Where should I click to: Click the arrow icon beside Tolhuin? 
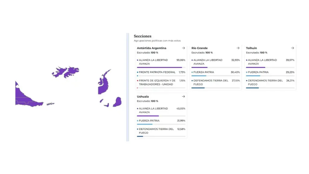tap(292, 48)
